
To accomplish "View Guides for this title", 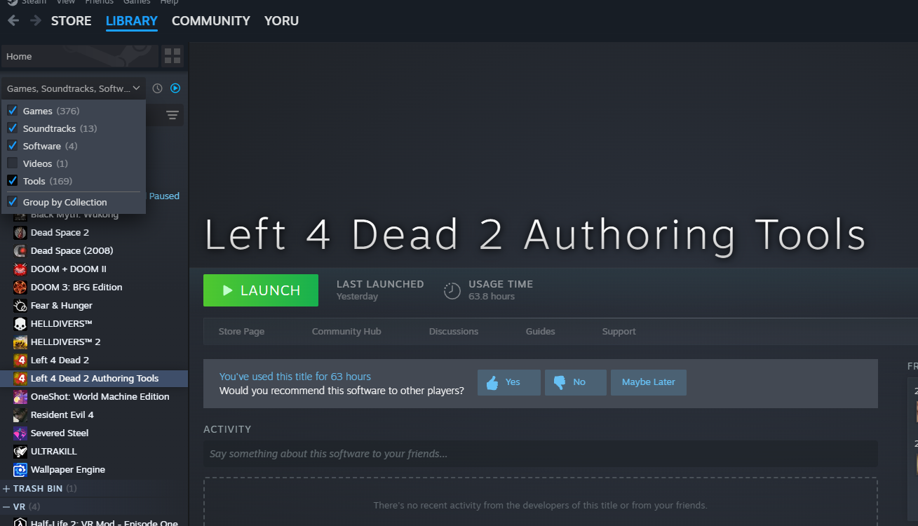I will (x=541, y=332).
